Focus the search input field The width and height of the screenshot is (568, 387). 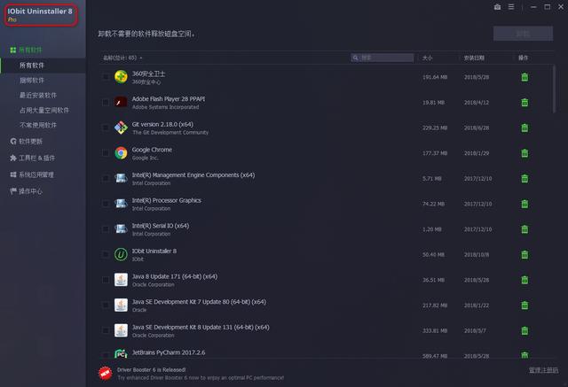(383, 58)
